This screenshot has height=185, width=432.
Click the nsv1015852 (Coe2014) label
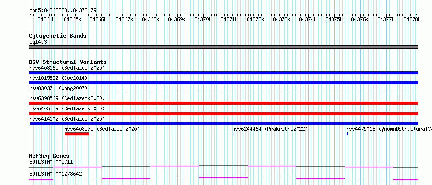click(58, 78)
